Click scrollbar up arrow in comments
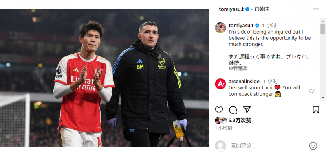Screen dimensions: 326x156 (322, 21)
